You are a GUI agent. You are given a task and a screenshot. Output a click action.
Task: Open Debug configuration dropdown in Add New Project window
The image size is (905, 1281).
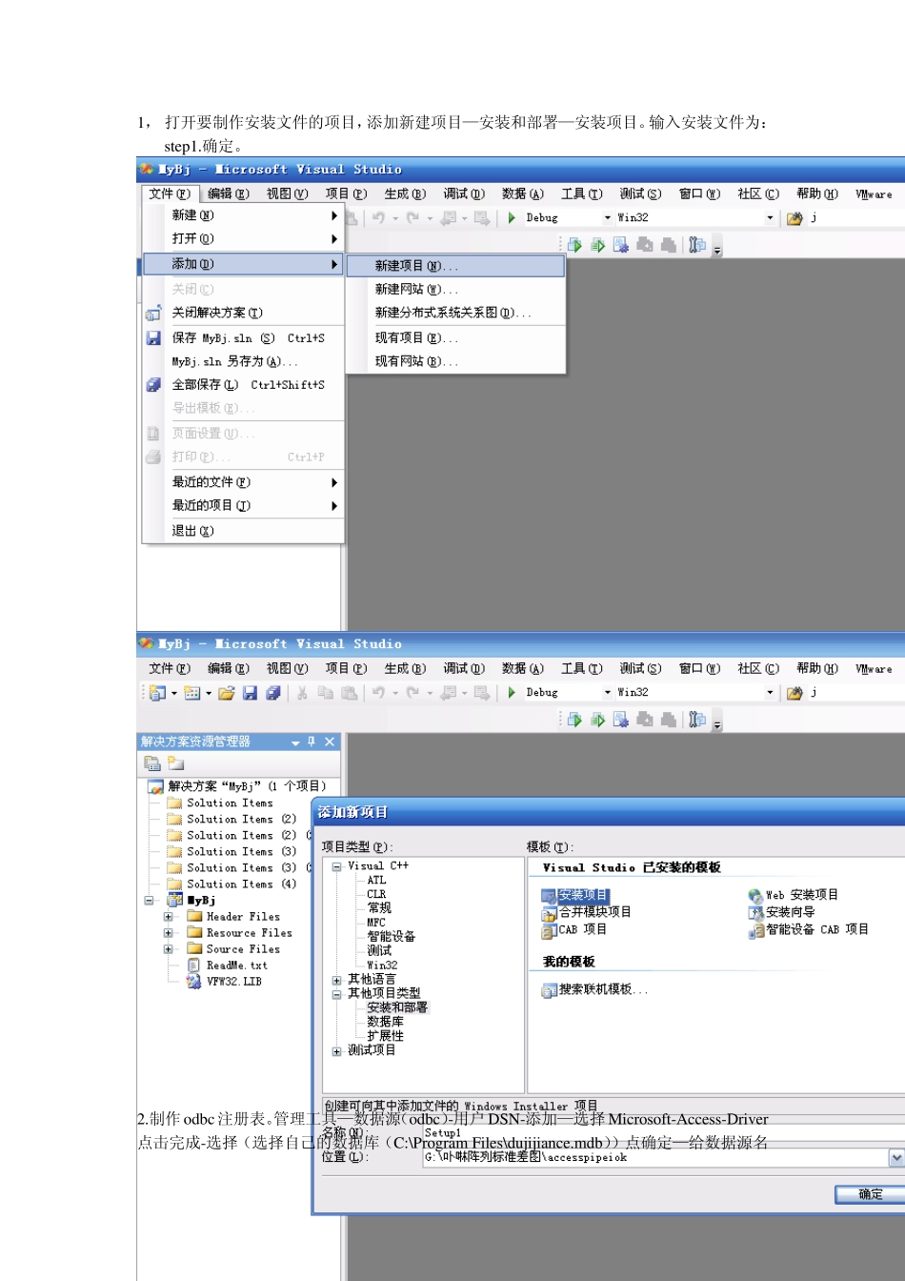click(608, 693)
